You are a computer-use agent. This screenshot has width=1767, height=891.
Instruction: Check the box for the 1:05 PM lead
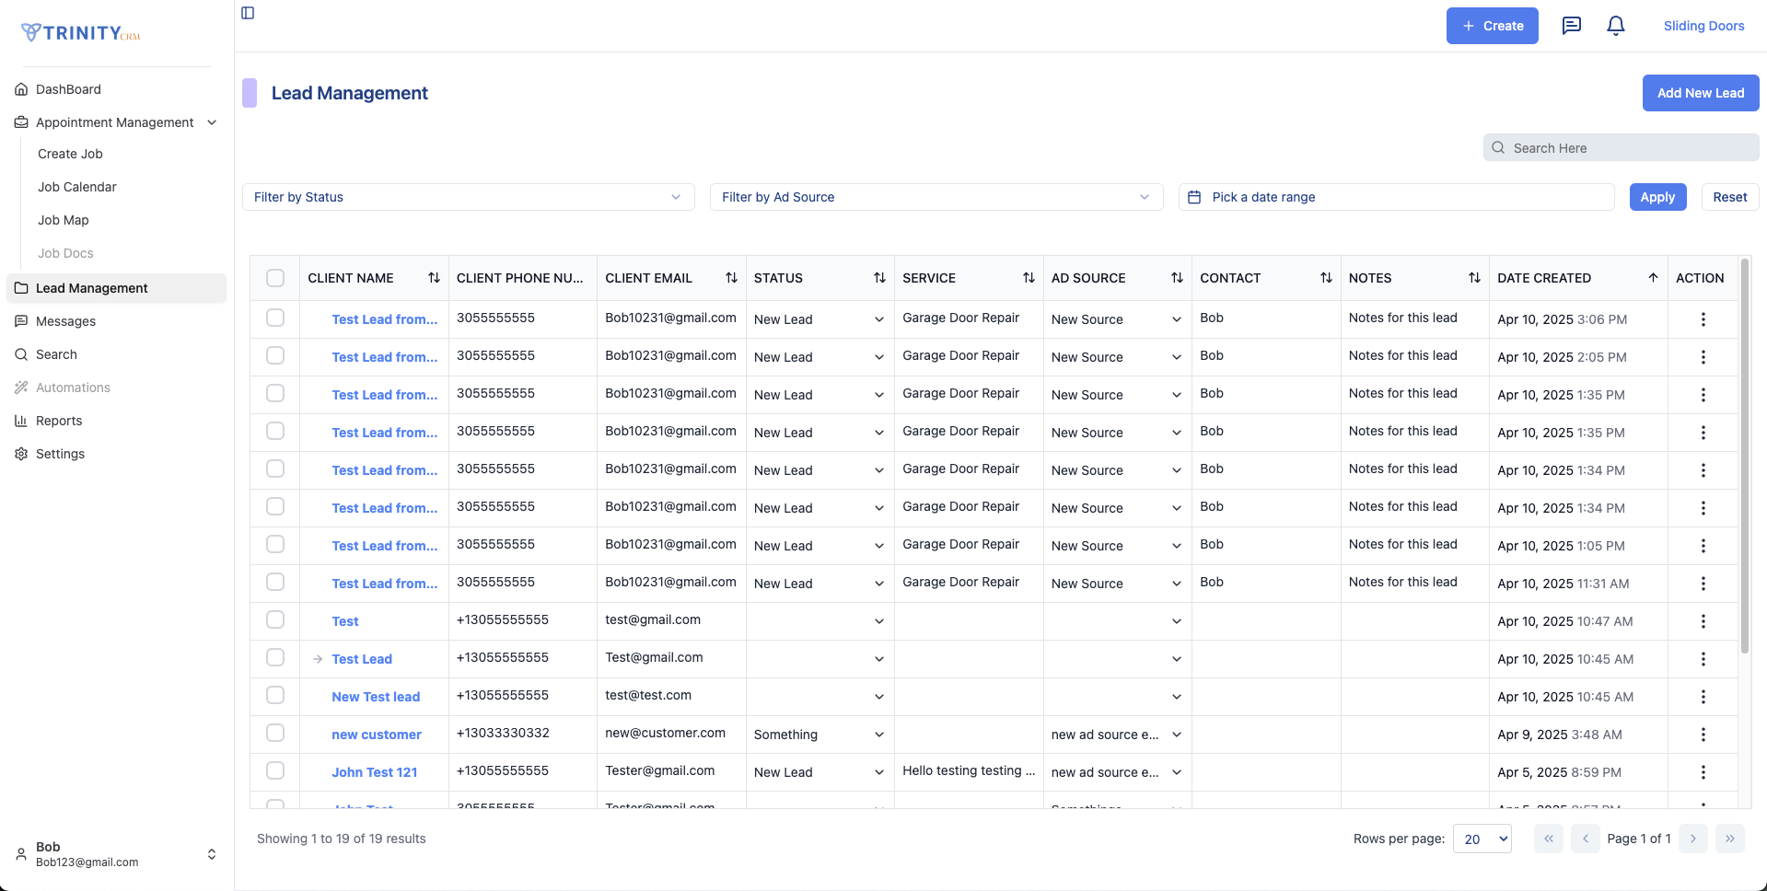(x=275, y=544)
